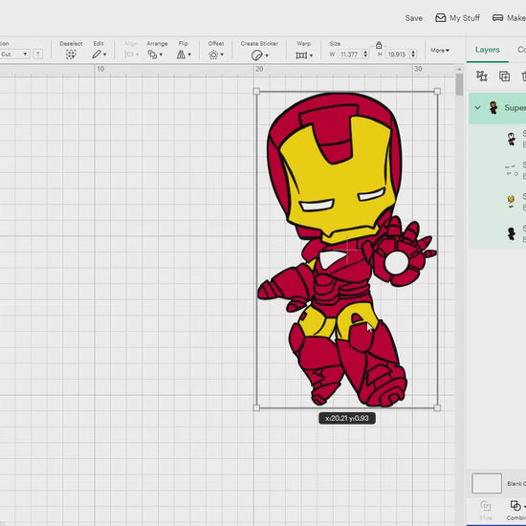Click the bottom-right selection handle

point(437,408)
